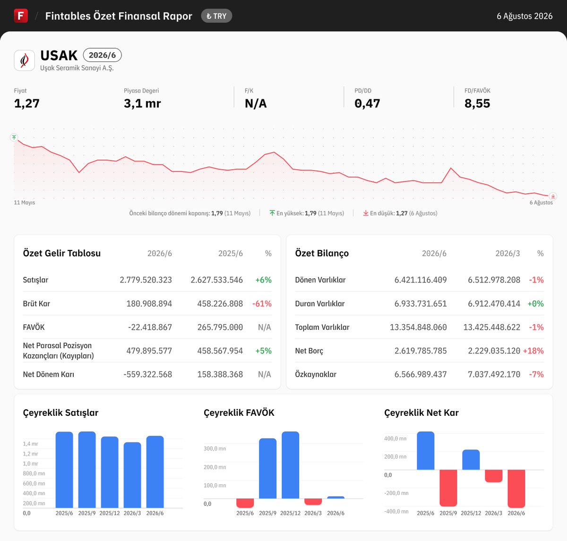Viewport: 567px width, 541px height.
Task: Click the Özet Bilanço heading
Action: click(322, 253)
